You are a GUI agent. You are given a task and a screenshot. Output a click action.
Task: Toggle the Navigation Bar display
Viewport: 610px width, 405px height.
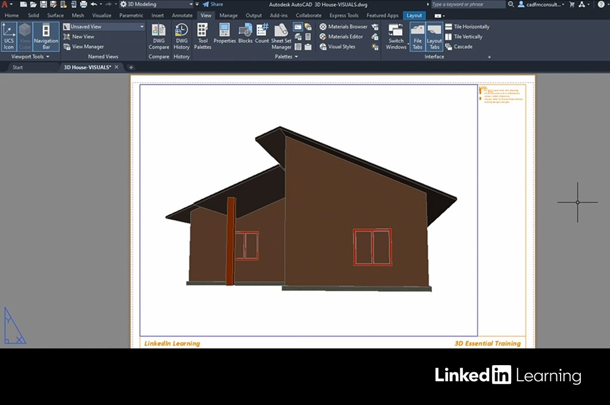click(46, 36)
